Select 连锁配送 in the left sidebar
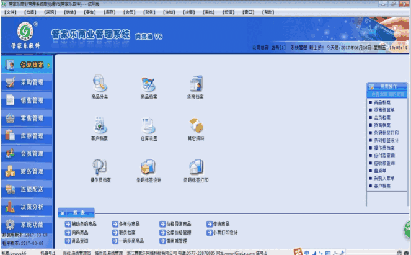The image size is (411, 255). tap(27, 189)
